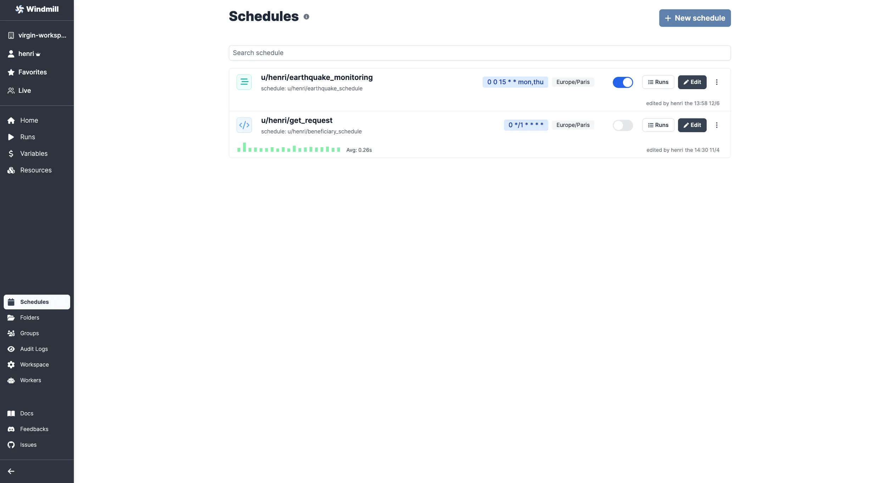
Task: Edit the earthquake_monitoring schedule
Action: 692,82
